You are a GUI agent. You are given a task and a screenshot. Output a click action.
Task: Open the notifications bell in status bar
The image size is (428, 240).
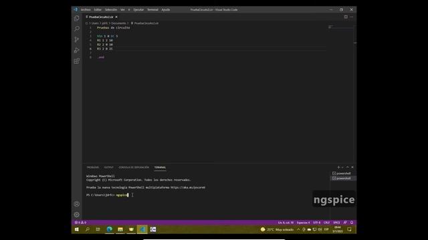coord(352,223)
